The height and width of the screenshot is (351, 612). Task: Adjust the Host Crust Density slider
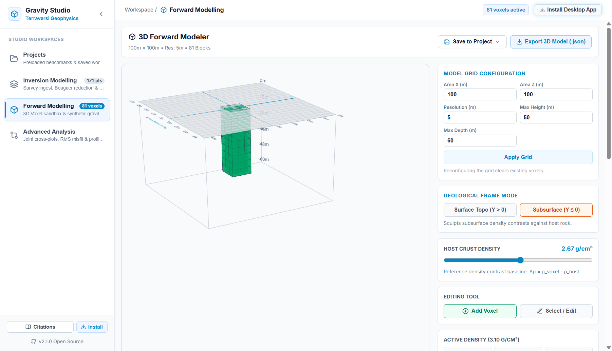[518, 260]
